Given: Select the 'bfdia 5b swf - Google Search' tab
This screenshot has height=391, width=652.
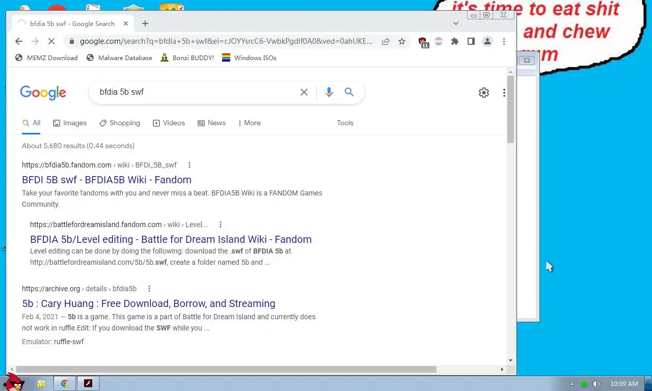Looking at the screenshot, I should [73, 23].
